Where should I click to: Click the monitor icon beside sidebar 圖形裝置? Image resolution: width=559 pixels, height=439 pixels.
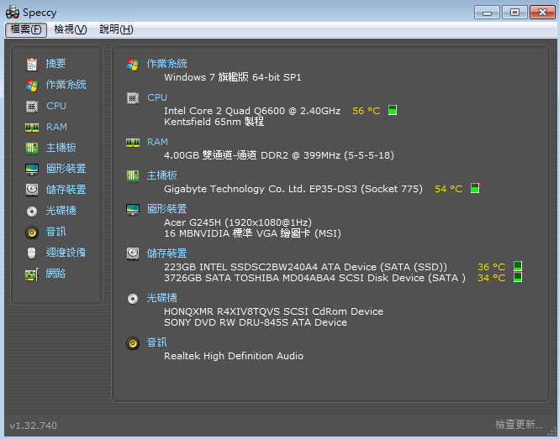(32, 169)
